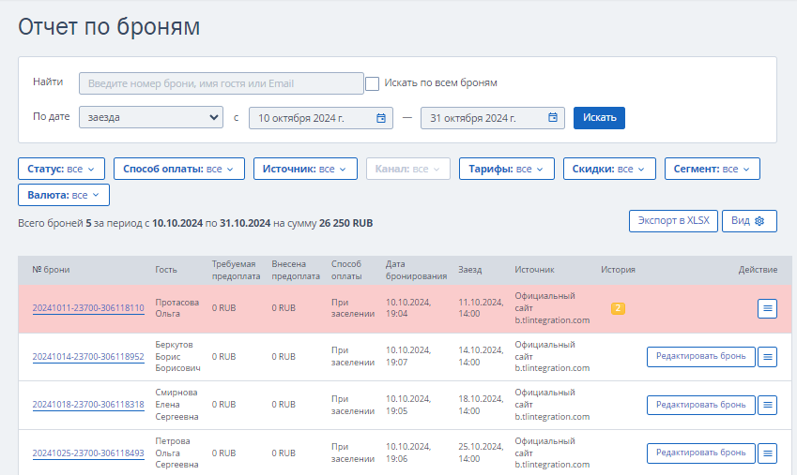Open the Сегмент filter dropdown
This screenshot has height=475, width=797.
(x=713, y=169)
